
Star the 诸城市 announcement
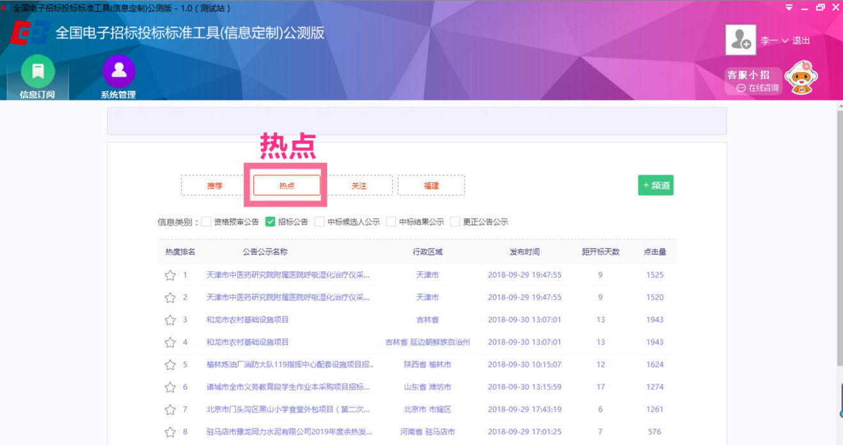point(170,387)
